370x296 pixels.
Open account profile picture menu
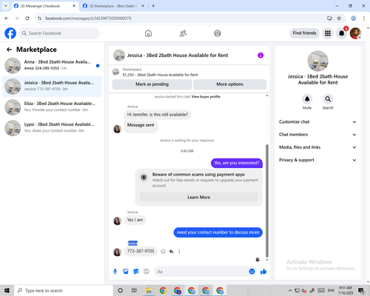355,33
